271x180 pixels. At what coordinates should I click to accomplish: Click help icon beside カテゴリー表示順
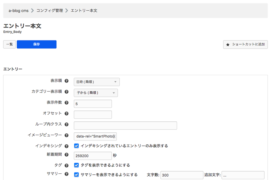pyautogui.click(x=67, y=92)
